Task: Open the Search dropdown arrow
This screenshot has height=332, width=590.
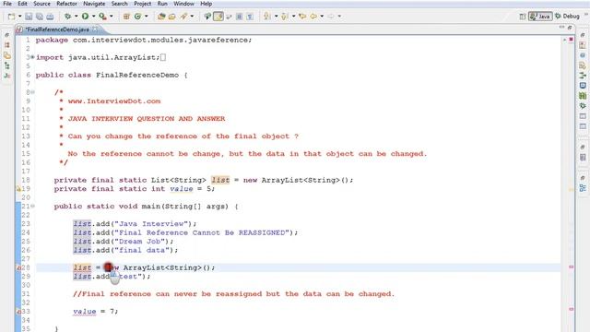Action: 192,17
